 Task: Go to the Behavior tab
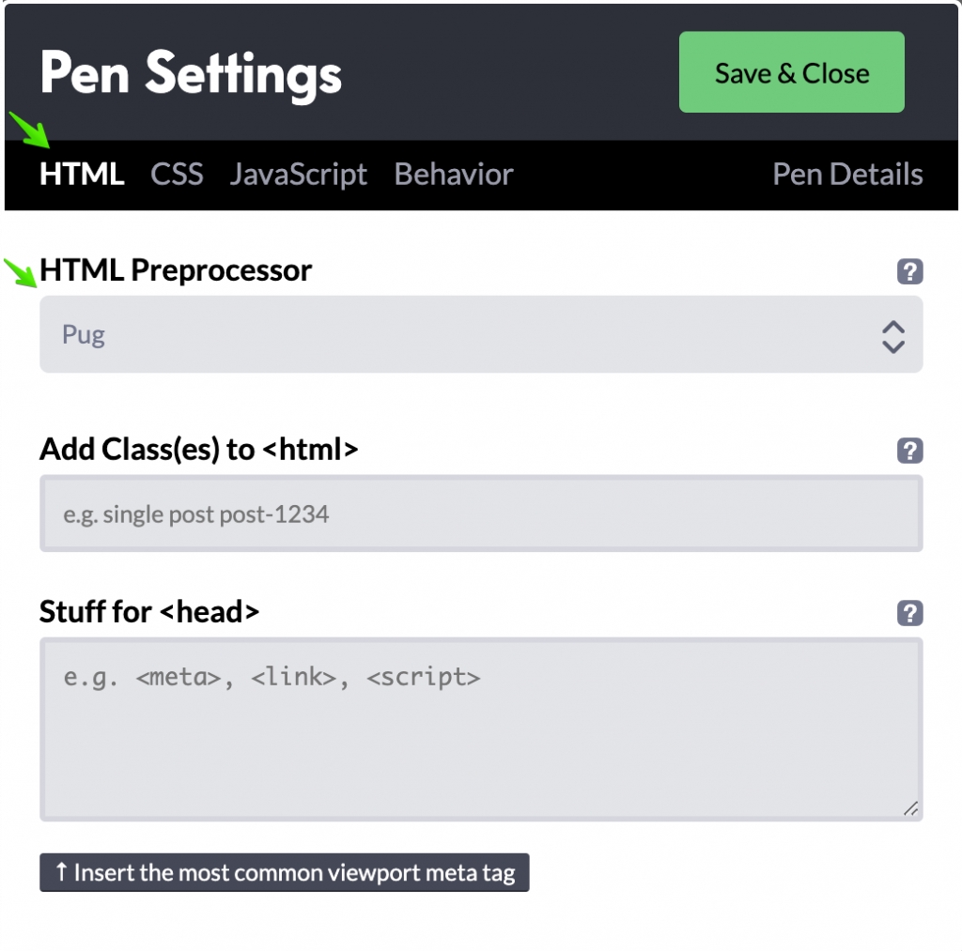[x=453, y=175]
